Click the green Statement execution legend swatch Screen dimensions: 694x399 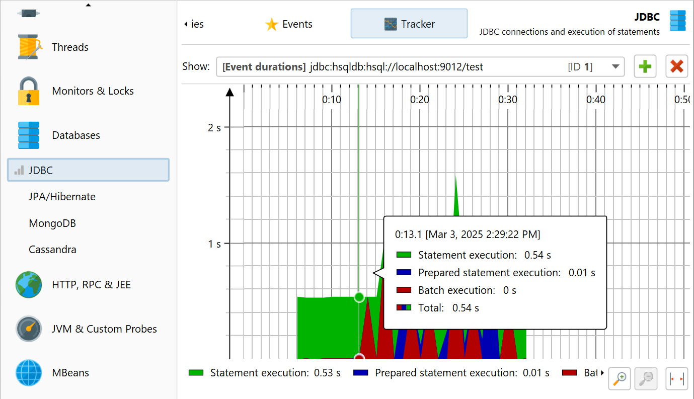coord(196,373)
